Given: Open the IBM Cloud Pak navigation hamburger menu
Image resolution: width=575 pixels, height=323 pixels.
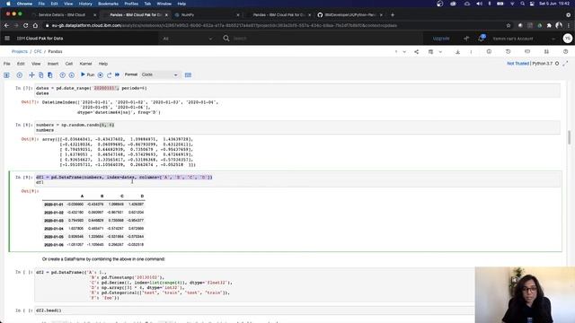Looking at the screenshot, I should [x=7, y=38].
